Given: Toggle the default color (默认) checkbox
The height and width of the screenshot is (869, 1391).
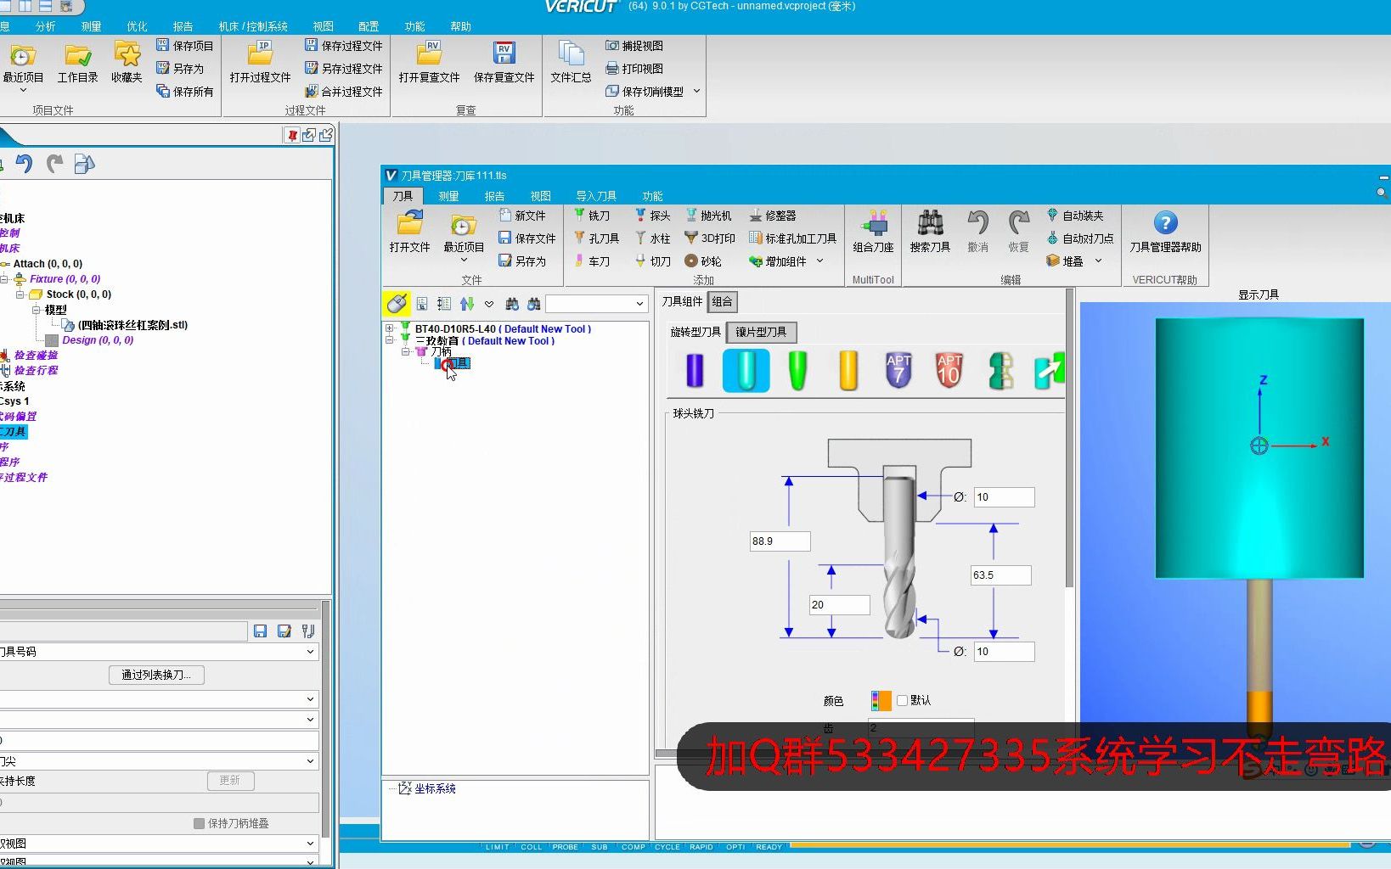Looking at the screenshot, I should point(903,700).
